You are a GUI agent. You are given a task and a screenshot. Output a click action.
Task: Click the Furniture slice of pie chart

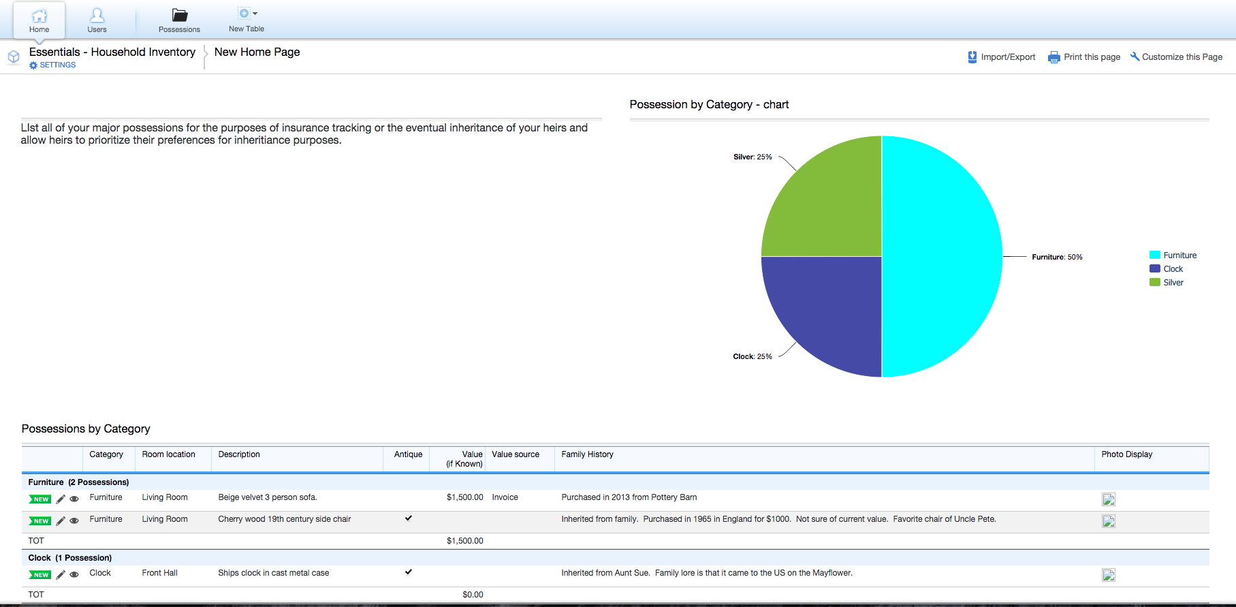click(943, 256)
